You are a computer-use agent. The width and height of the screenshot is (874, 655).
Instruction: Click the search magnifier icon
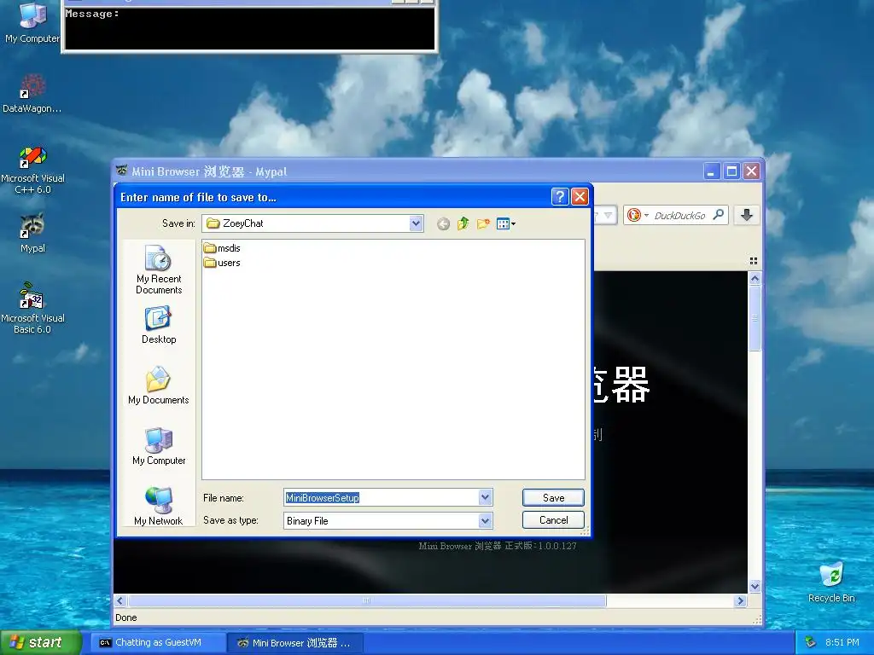pos(719,214)
